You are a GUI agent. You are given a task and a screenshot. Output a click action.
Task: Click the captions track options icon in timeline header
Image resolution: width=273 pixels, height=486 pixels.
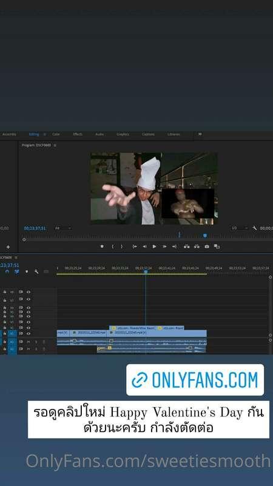coord(46,272)
